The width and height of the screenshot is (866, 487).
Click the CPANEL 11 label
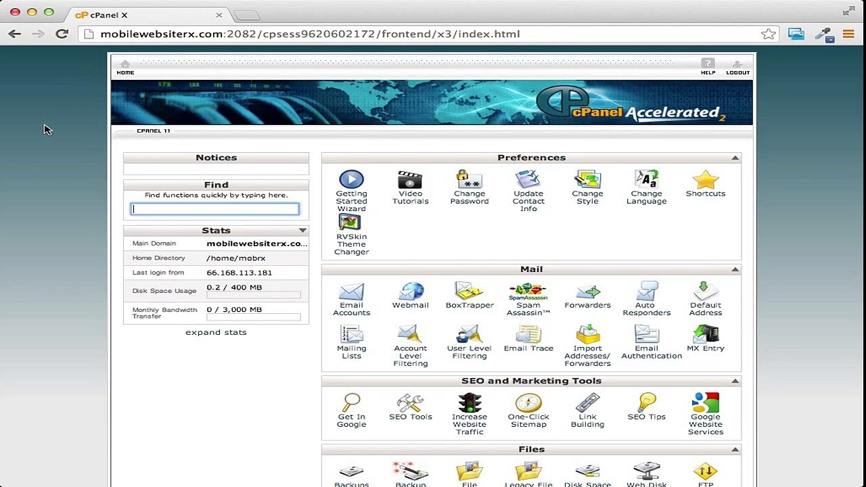click(x=154, y=131)
